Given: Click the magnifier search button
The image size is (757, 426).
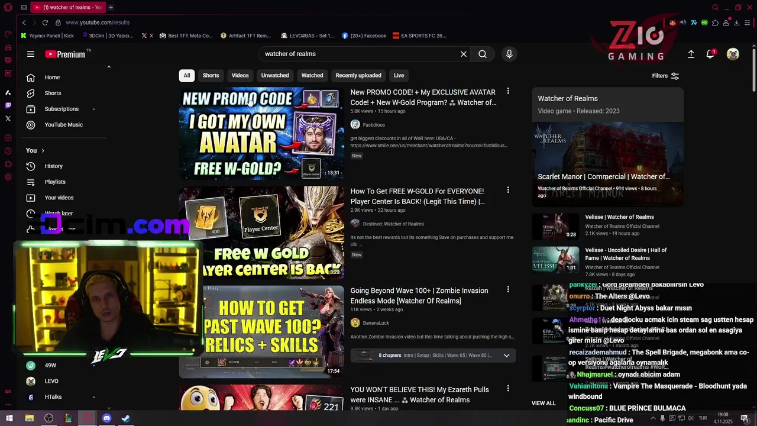Looking at the screenshot, I should click(x=483, y=54).
